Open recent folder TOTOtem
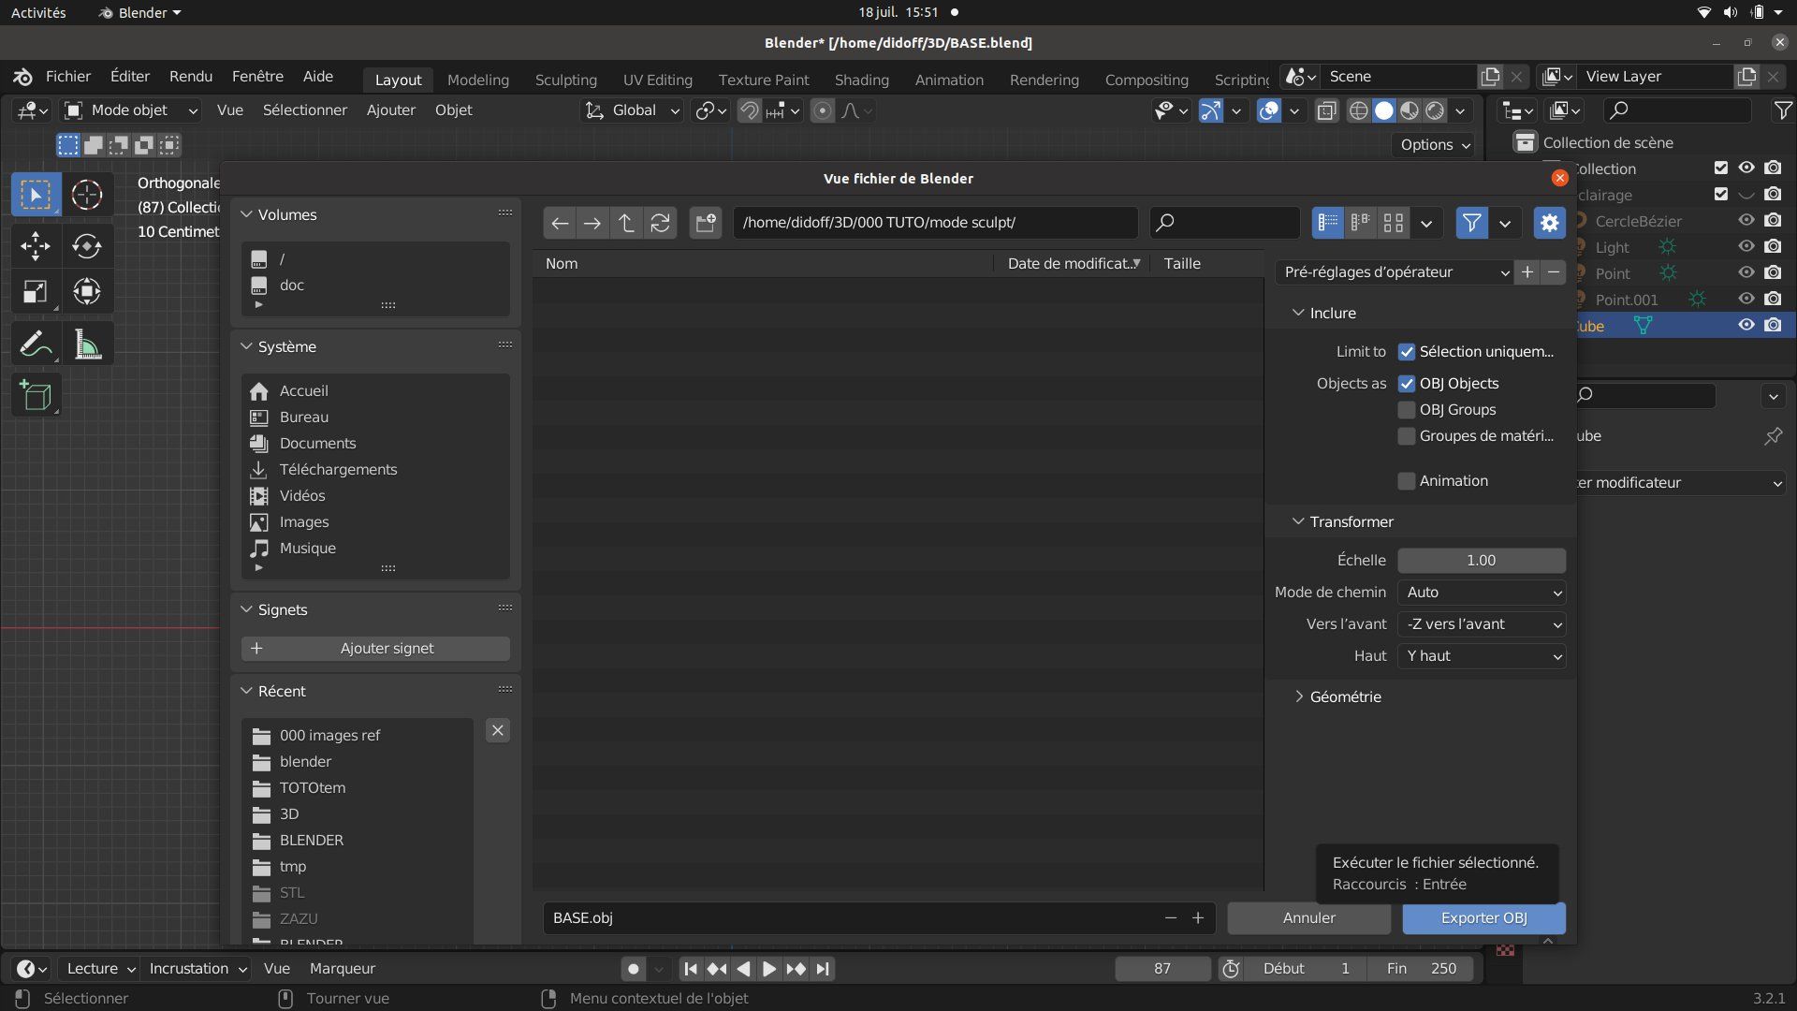Screen dimensions: 1797x1011 click(x=313, y=788)
